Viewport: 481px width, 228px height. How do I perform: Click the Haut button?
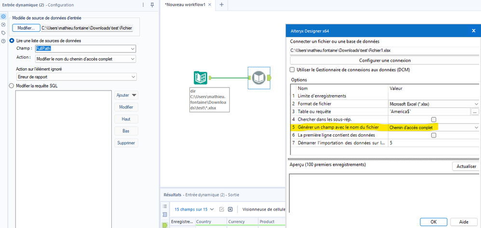point(126,119)
